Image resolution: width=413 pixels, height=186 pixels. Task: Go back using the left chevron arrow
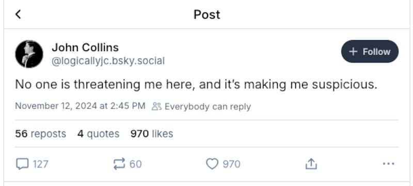(18, 14)
